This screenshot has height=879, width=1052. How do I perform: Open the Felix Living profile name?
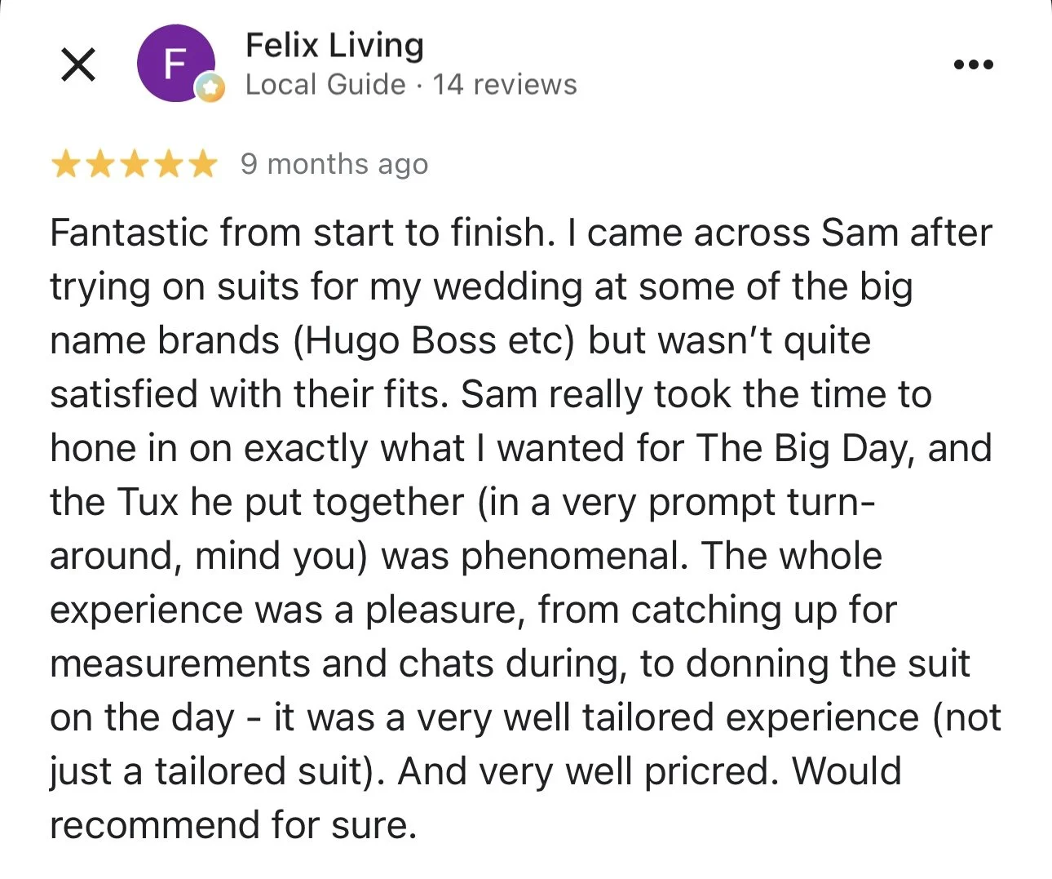(x=334, y=46)
